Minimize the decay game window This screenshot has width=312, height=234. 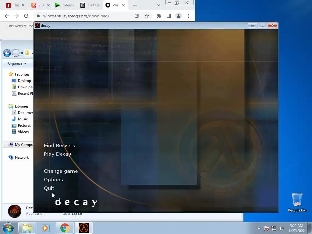(252, 26)
